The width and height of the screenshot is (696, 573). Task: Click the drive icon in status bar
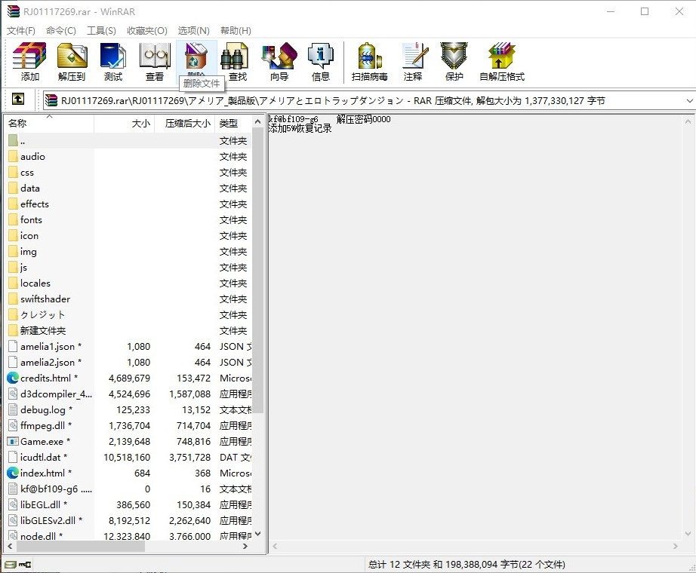point(11,564)
